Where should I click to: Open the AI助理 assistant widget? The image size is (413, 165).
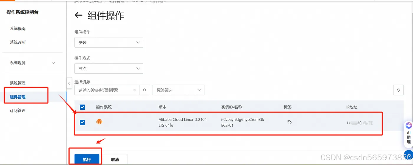pos(409,134)
